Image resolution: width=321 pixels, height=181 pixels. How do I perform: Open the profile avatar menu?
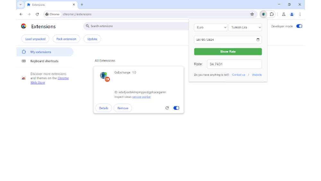coord(292,14)
